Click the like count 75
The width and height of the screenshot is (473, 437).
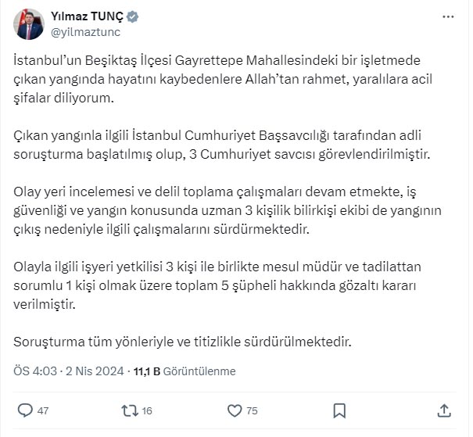coord(252,410)
